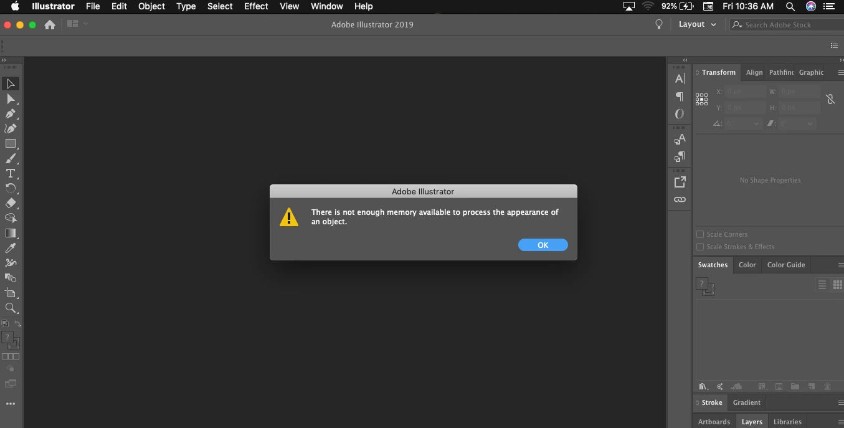The height and width of the screenshot is (428, 844).
Task: Click the Delete Swatch trash icon
Action: (827, 387)
